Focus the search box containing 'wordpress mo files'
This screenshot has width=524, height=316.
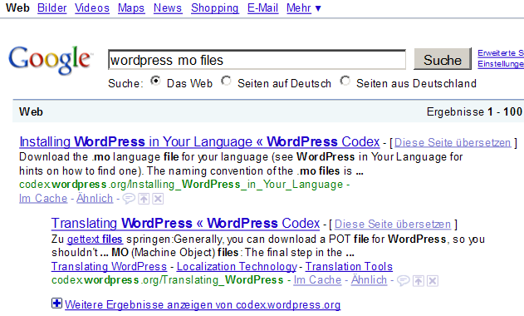pos(257,60)
